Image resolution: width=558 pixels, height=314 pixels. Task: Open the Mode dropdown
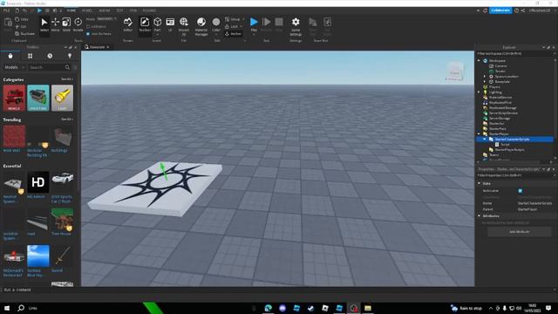(106, 19)
